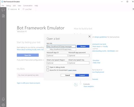Open the Conversation menu
Image resolution: width=134 pixels, height=107 pixels.
[x=28, y=6]
